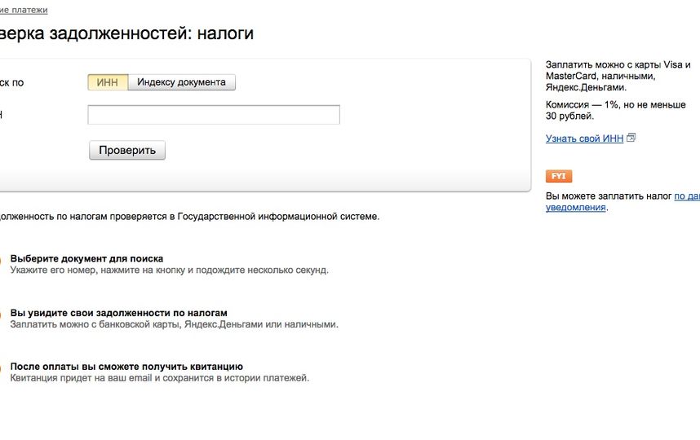Click the orange FYI badge

[559, 176]
